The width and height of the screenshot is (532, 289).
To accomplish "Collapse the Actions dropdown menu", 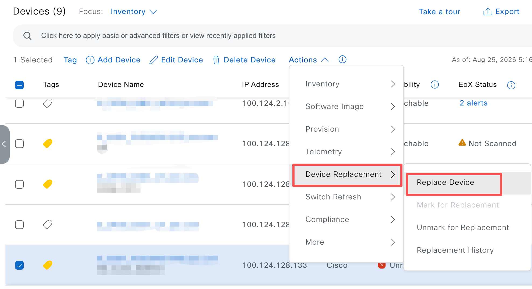I will pyautogui.click(x=309, y=60).
